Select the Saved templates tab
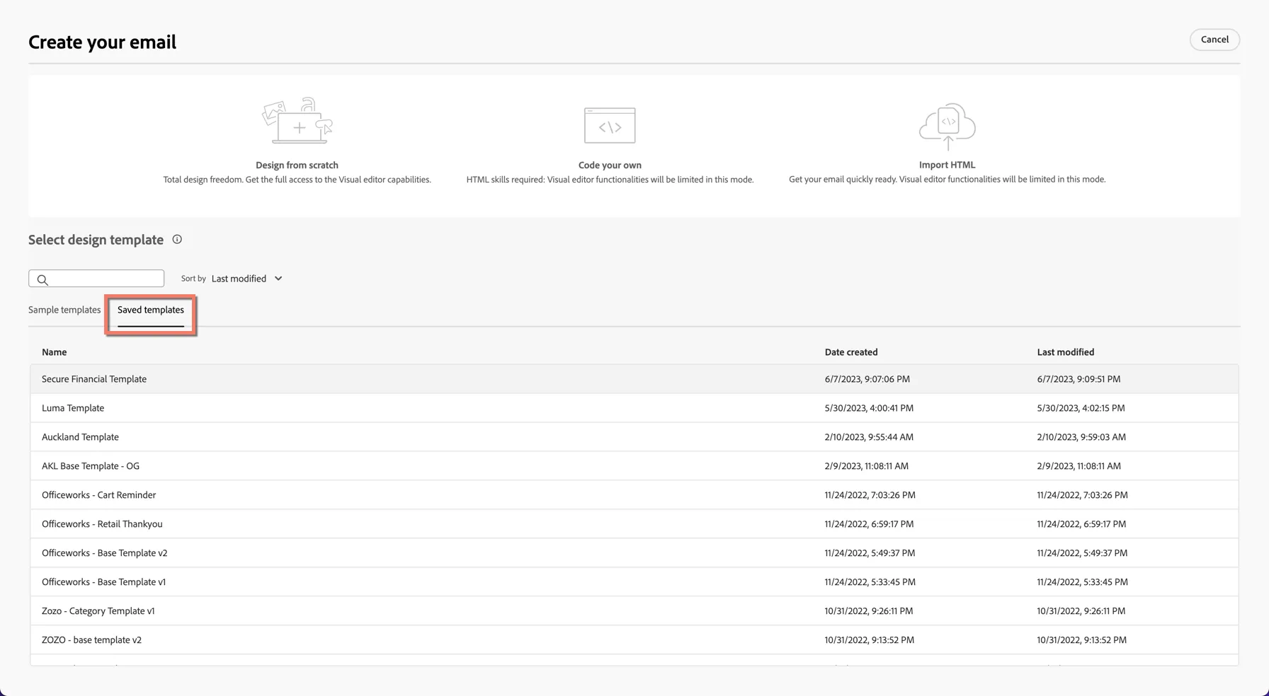This screenshot has width=1269, height=696. (151, 310)
